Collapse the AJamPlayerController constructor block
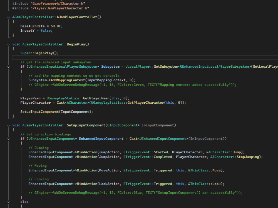This screenshot has width=278, height=208. point(8,17)
